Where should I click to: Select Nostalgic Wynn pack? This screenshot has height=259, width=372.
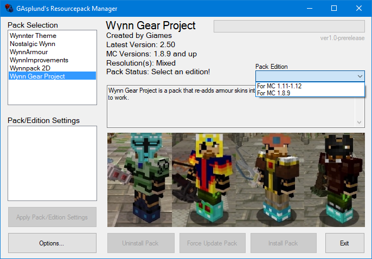coord(33,44)
